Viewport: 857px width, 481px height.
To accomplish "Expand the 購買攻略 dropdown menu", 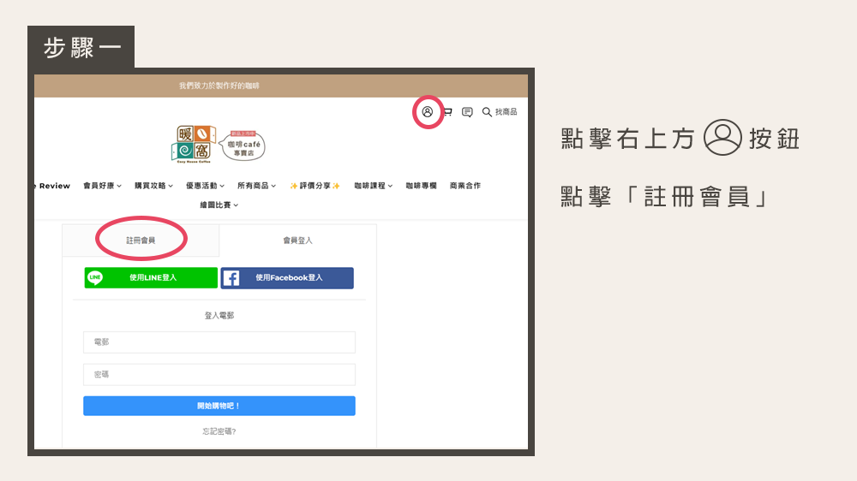I will point(153,186).
